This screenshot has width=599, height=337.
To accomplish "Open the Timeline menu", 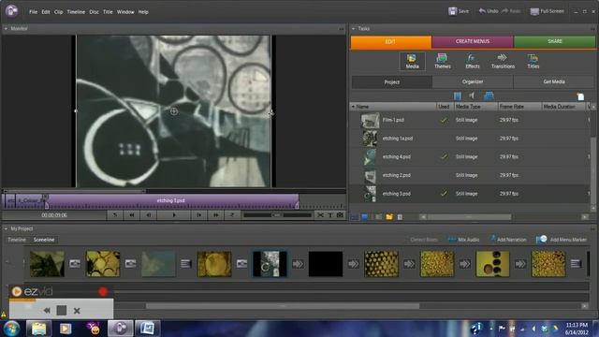I will [76, 12].
